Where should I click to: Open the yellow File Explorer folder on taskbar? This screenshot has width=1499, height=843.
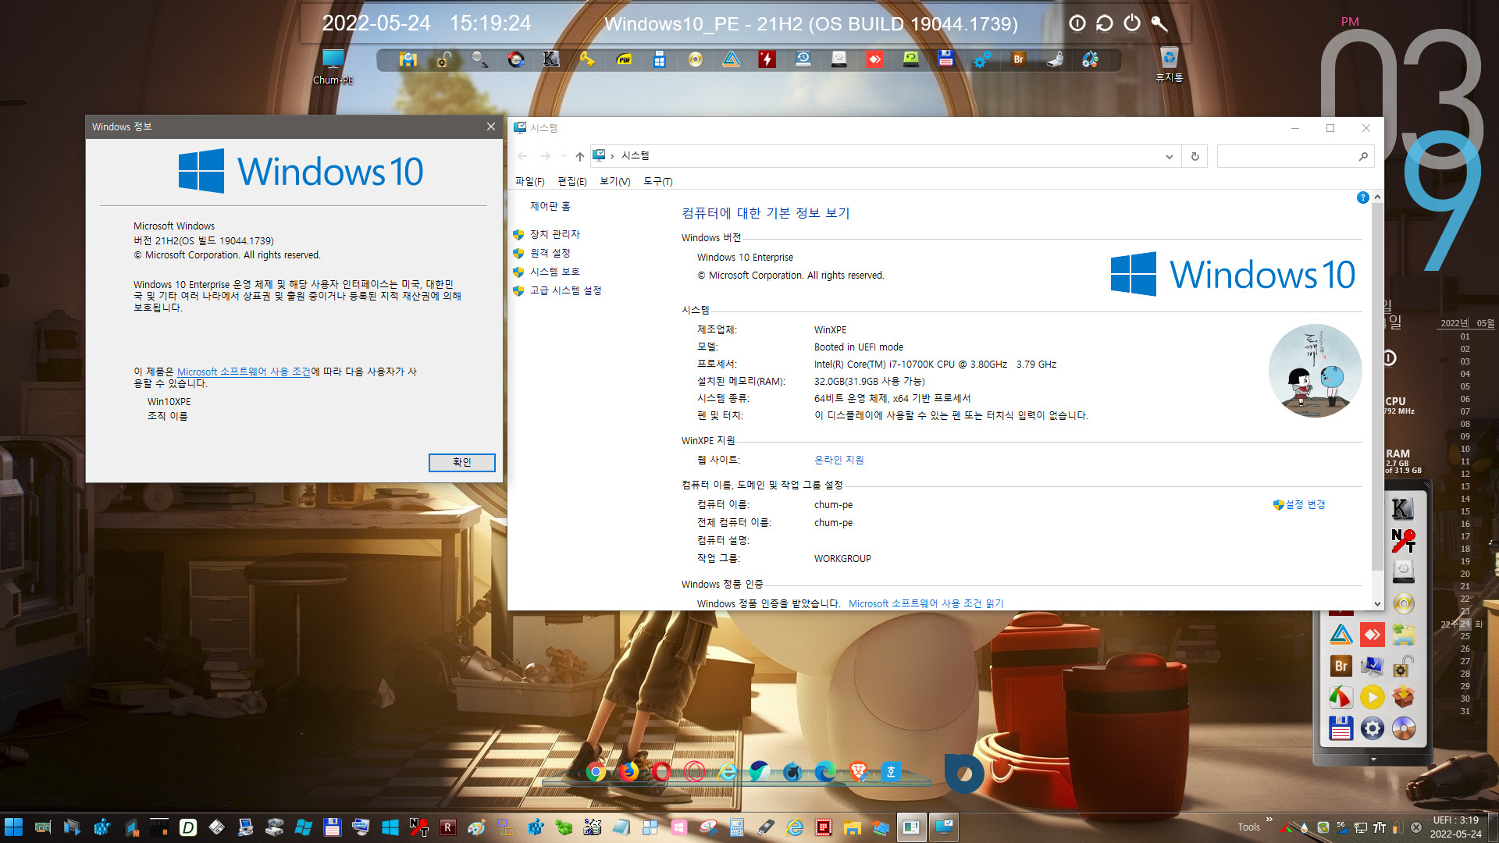coord(852,827)
